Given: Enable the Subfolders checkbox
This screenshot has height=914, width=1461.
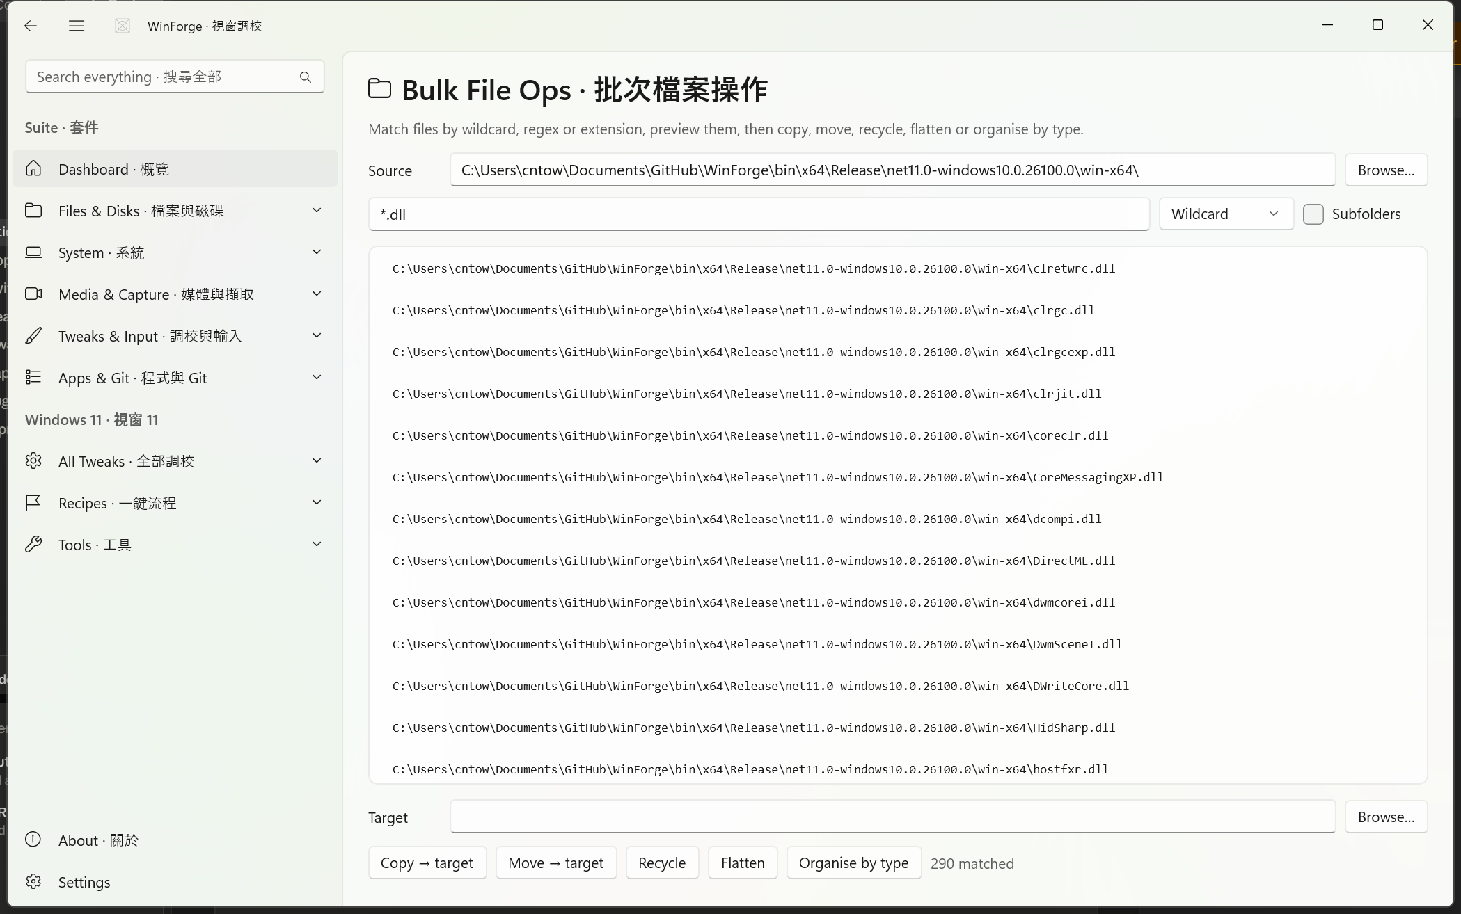Looking at the screenshot, I should tap(1313, 214).
